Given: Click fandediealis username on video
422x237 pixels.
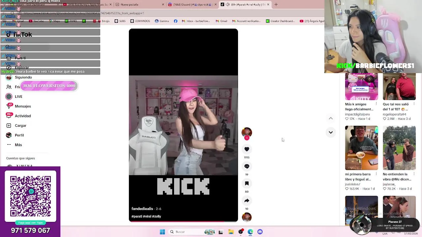Looking at the screenshot, I should (142, 209).
